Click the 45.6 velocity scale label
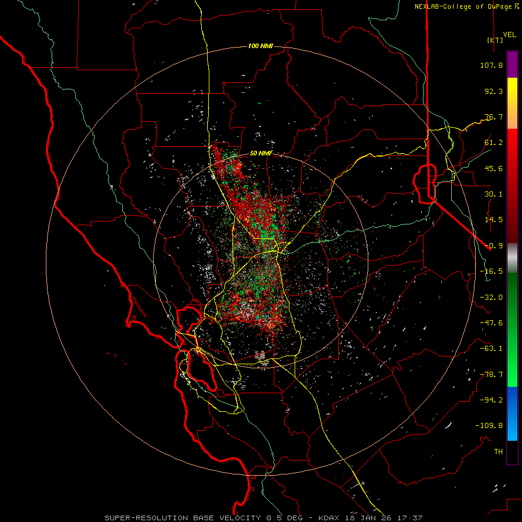This screenshot has height=522, width=522. click(x=494, y=168)
